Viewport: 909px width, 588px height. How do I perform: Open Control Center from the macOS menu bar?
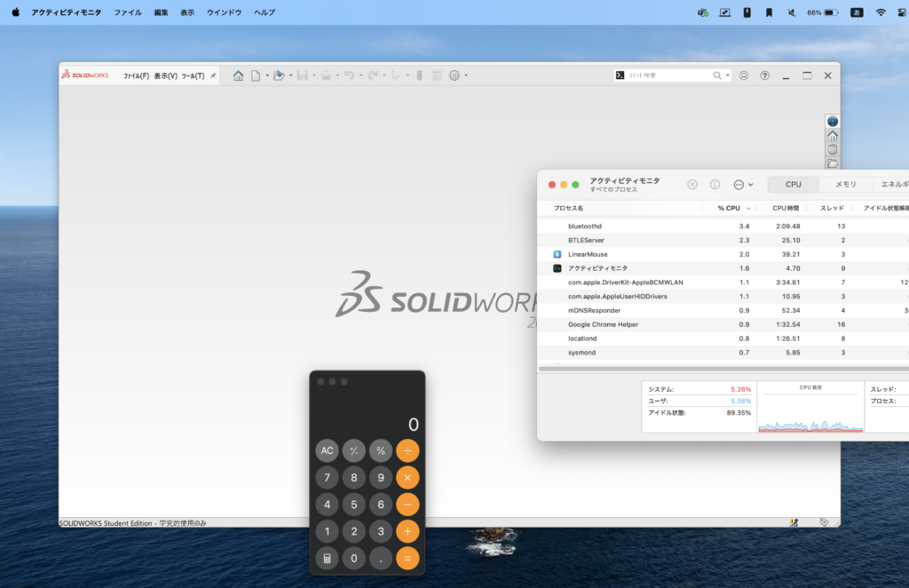(903, 12)
